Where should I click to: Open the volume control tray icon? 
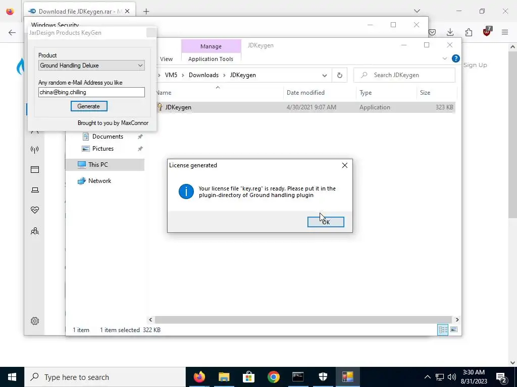pos(452,377)
